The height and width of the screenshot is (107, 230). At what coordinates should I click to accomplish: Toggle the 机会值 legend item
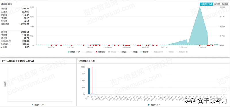[145, 52]
